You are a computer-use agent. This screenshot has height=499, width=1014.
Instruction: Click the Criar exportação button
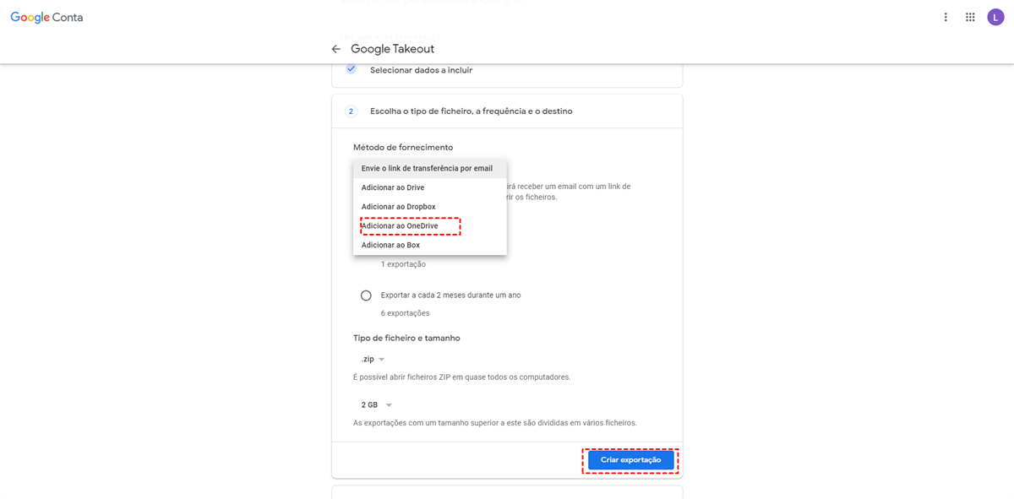(x=631, y=460)
